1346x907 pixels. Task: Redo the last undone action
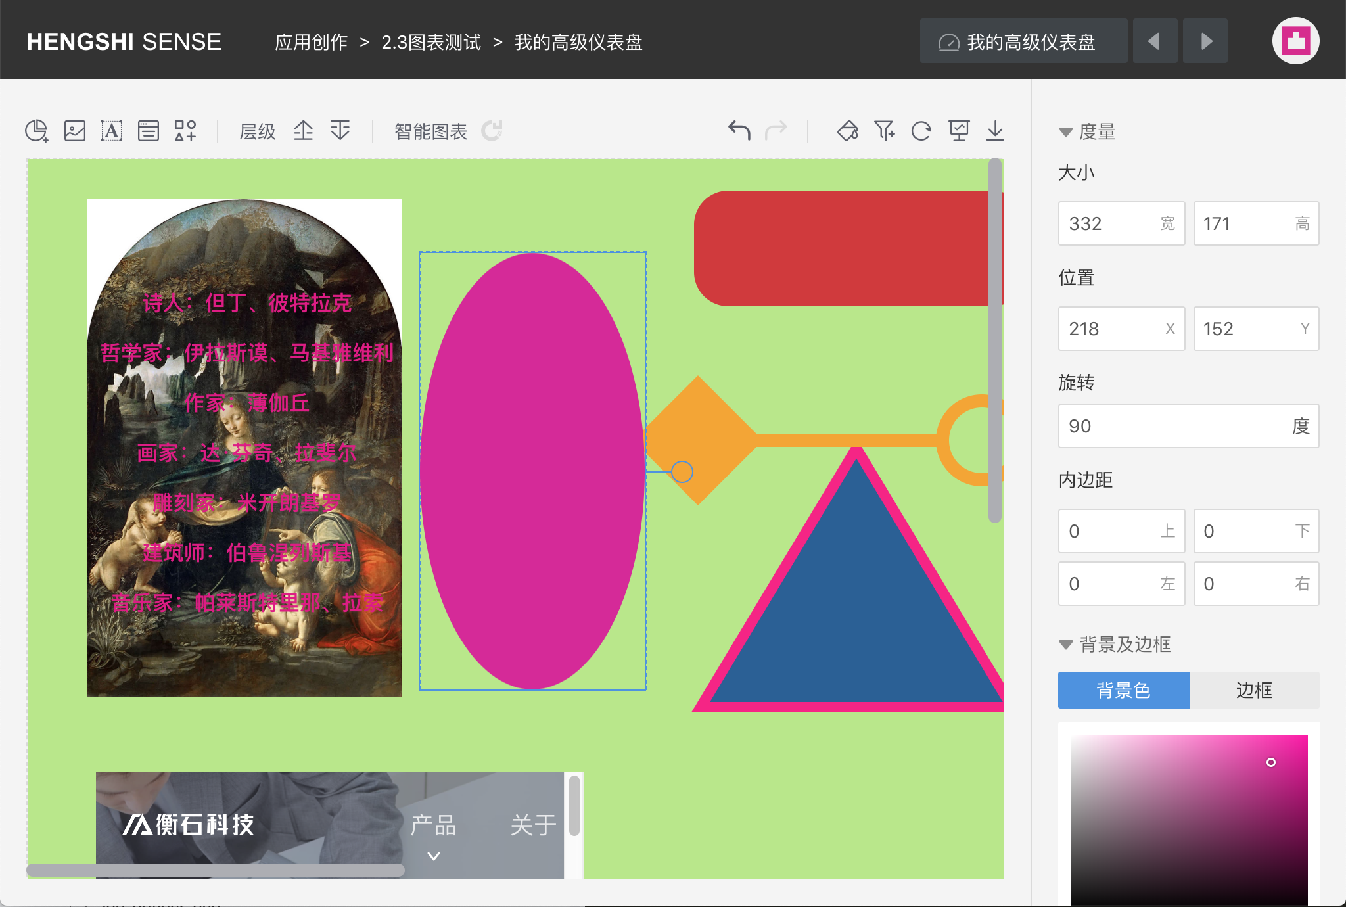coord(776,131)
